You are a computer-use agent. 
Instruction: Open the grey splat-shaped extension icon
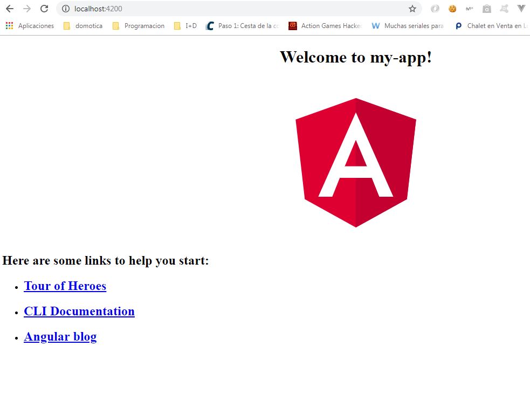[504, 9]
